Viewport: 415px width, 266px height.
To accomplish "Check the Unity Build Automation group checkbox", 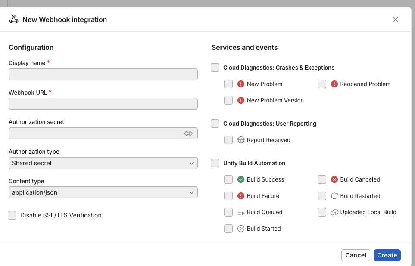I will pyautogui.click(x=215, y=163).
